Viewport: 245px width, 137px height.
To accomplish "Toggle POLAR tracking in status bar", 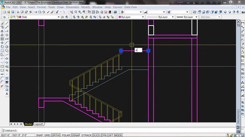I will pos(66,135).
